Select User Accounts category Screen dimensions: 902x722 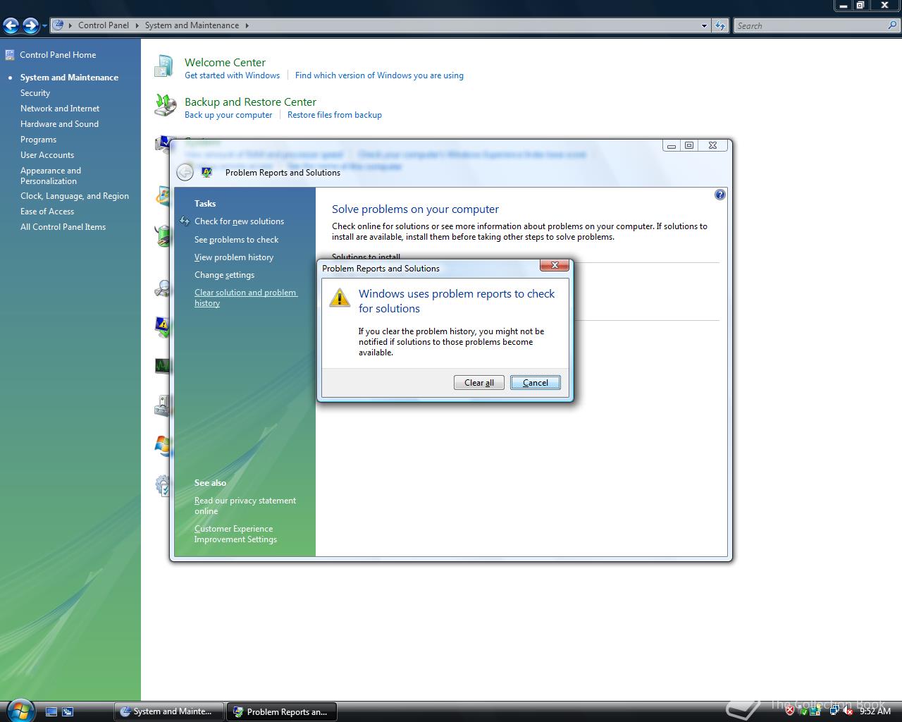coord(47,155)
